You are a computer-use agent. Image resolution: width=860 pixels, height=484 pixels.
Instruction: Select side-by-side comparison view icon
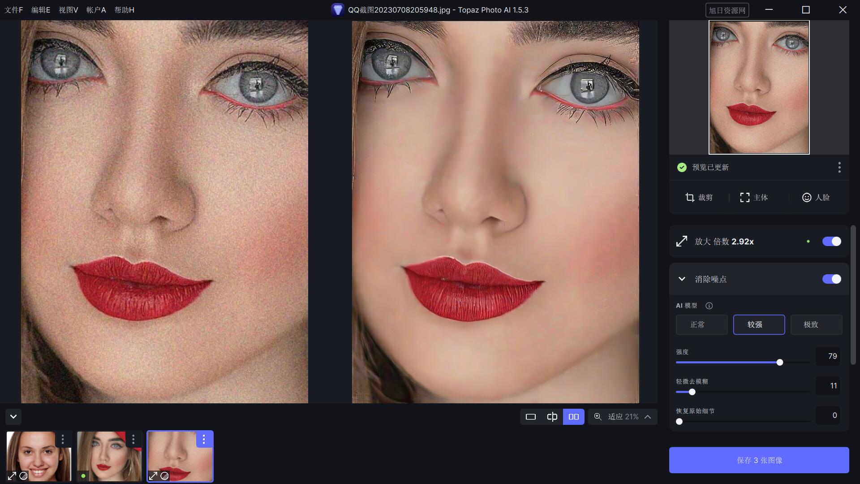pyautogui.click(x=573, y=417)
